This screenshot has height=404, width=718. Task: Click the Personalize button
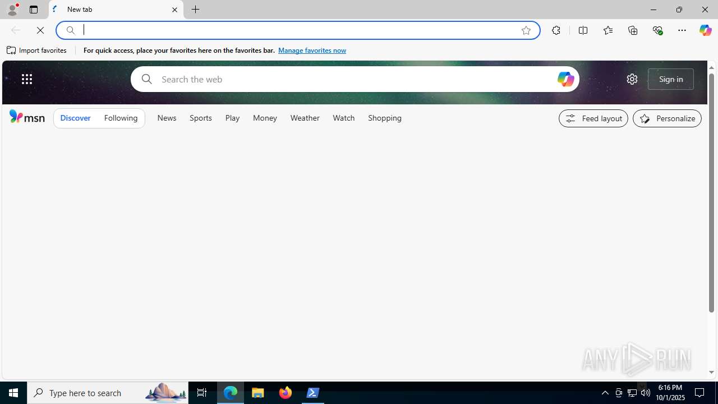pos(667,118)
